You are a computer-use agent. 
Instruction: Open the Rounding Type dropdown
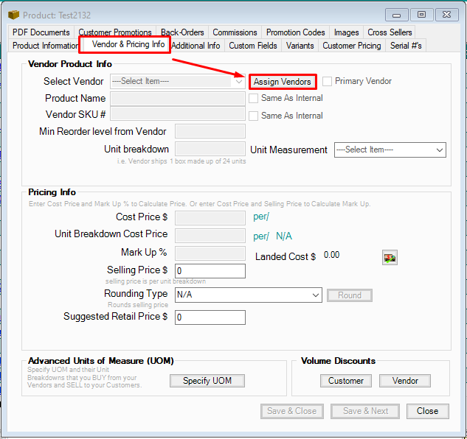tap(247, 295)
